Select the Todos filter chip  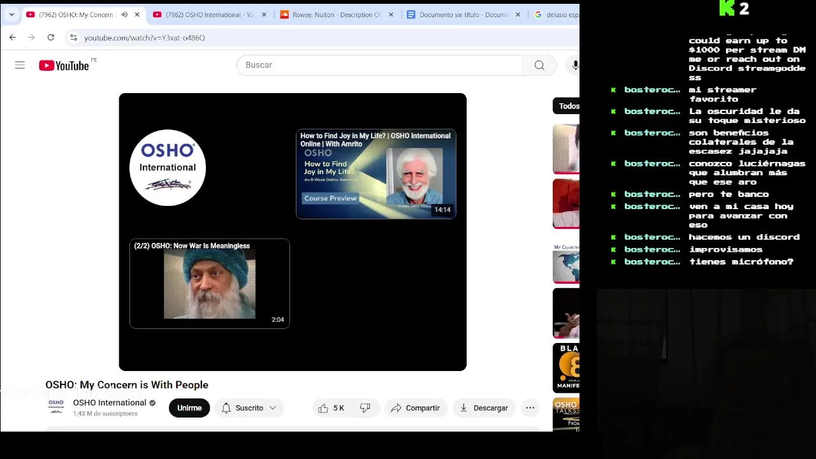pos(567,106)
